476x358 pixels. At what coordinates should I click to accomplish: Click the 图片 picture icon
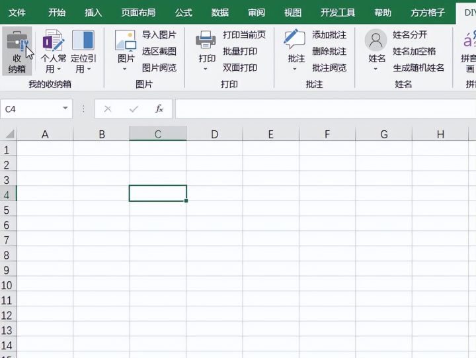(126, 40)
